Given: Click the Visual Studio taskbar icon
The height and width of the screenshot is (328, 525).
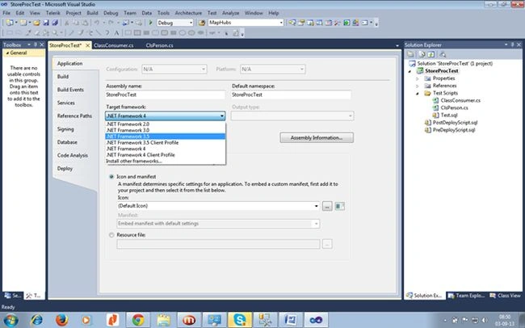Looking at the screenshot, I should coord(316,320).
